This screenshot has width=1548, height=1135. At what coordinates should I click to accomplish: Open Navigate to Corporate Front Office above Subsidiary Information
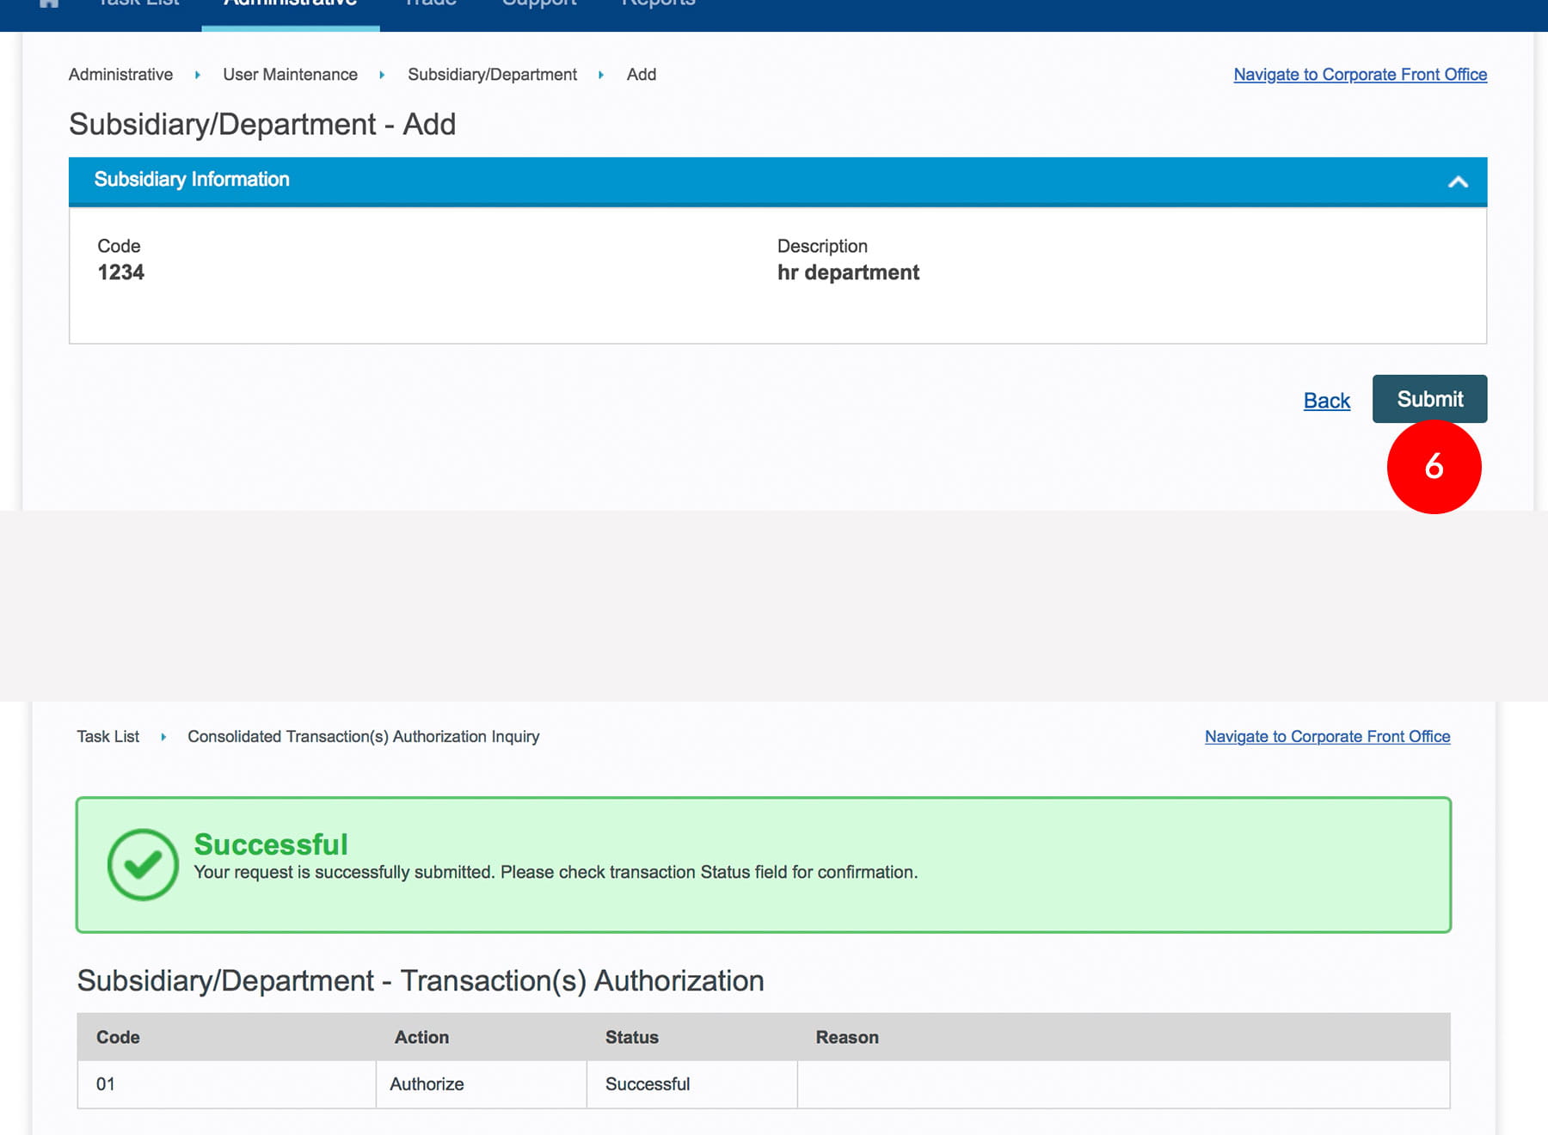point(1360,75)
